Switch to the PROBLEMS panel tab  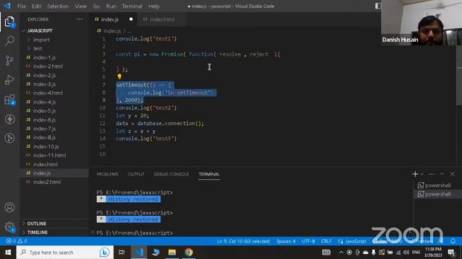[108, 174]
